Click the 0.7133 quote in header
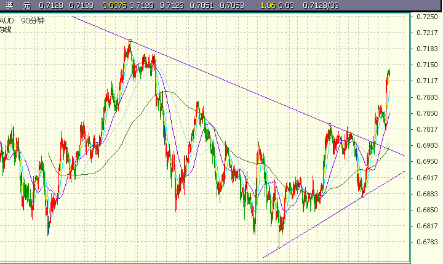443x264 pixels. tap(81, 6)
